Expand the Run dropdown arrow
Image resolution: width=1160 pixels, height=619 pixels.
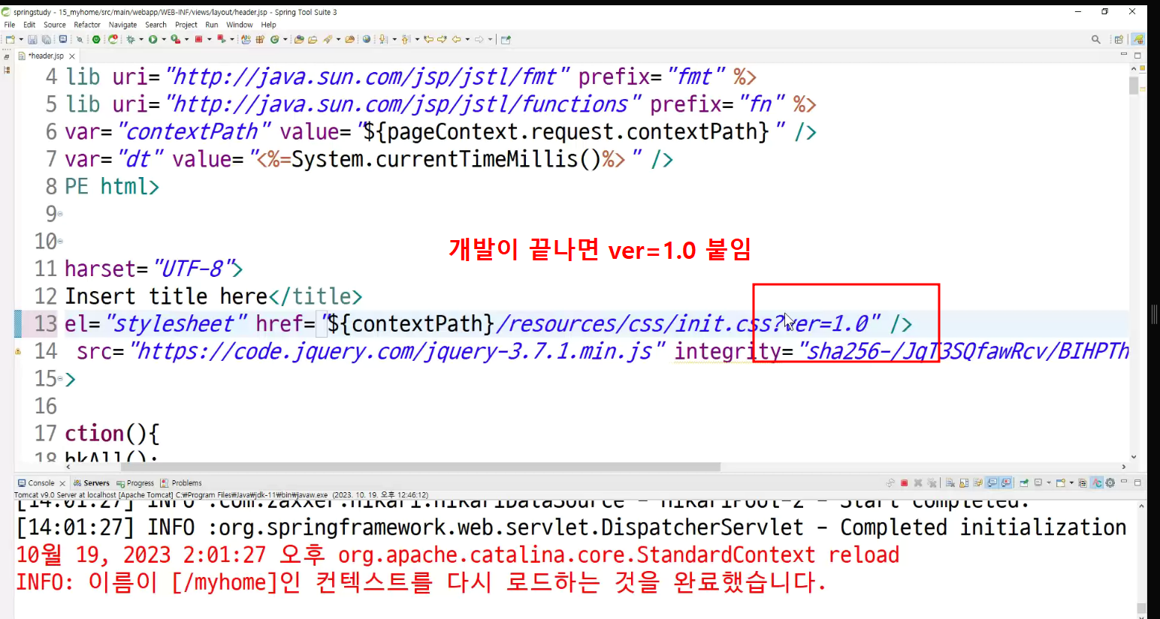pyautogui.click(x=164, y=39)
